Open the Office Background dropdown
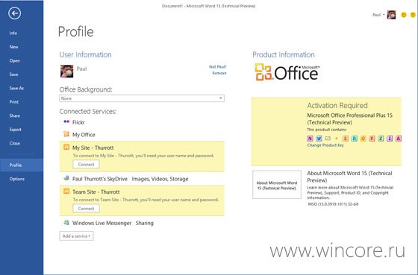The image size is (418, 275). point(142,98)
